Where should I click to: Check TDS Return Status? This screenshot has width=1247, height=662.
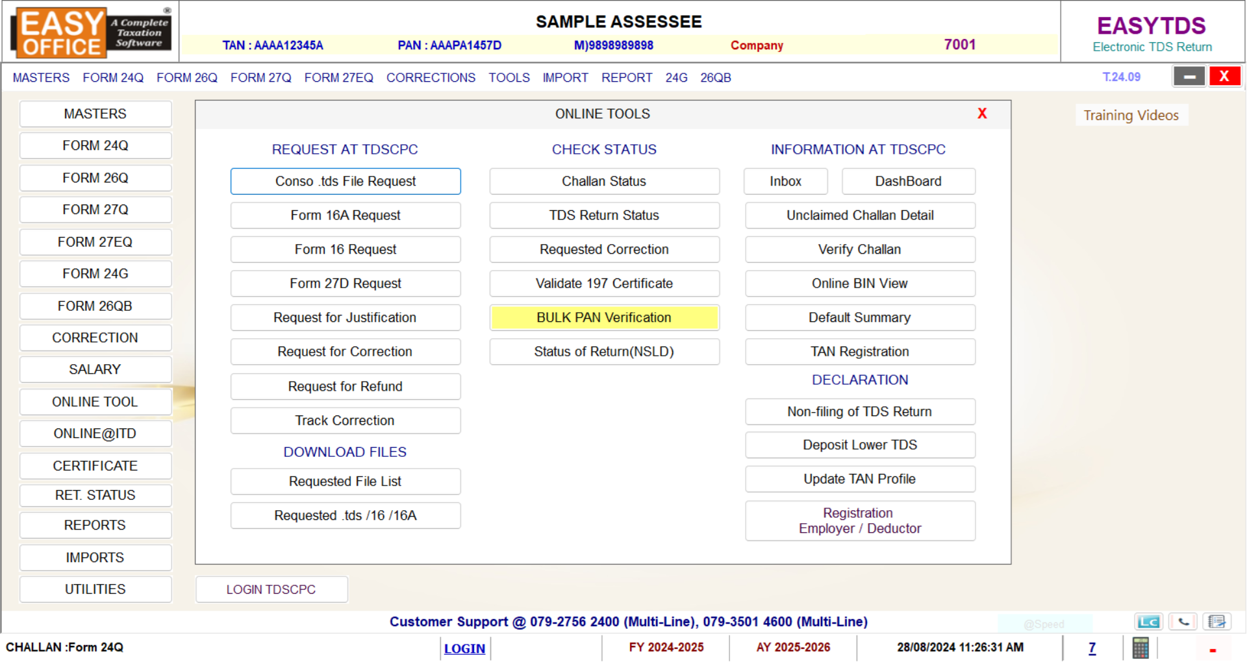(x=605, y=215)
